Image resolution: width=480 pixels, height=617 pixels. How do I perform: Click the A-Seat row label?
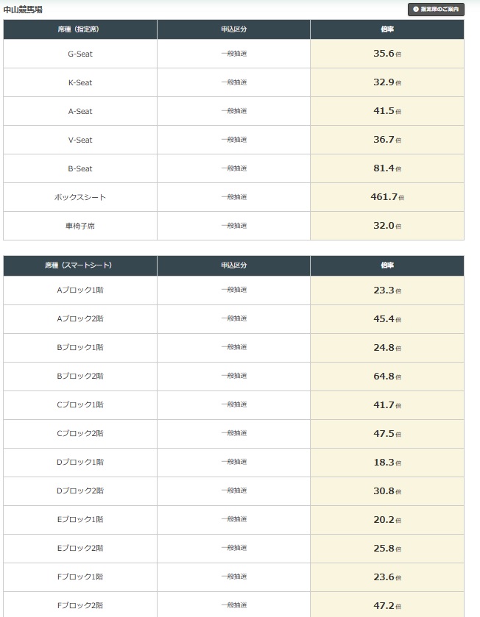click(80, 111)
